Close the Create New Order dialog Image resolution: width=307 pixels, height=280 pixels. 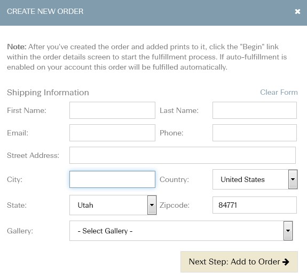[297, 11]
